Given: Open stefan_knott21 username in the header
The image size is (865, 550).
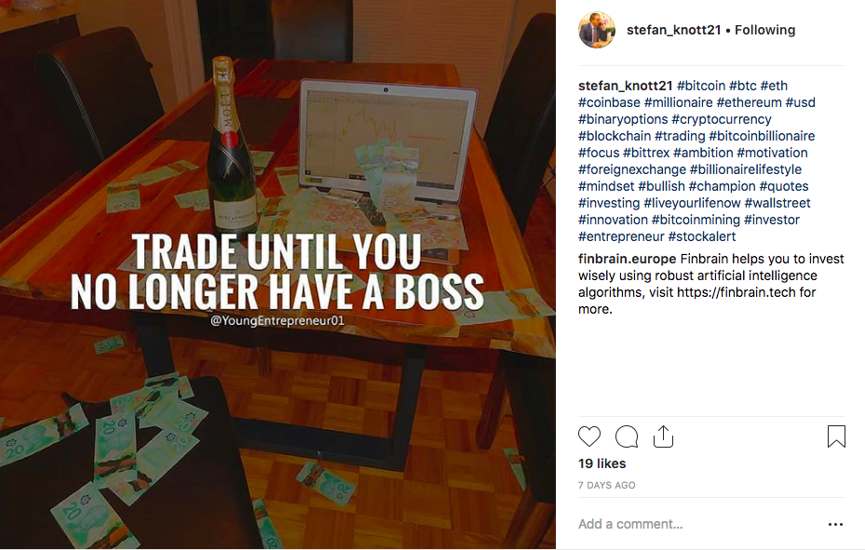Looking at the screenshot, I should click(673, 30).
